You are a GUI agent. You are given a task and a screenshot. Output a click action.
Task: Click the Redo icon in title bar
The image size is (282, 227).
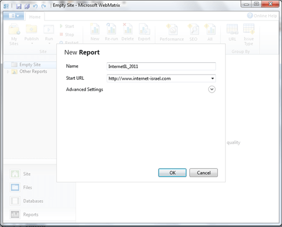43,6
